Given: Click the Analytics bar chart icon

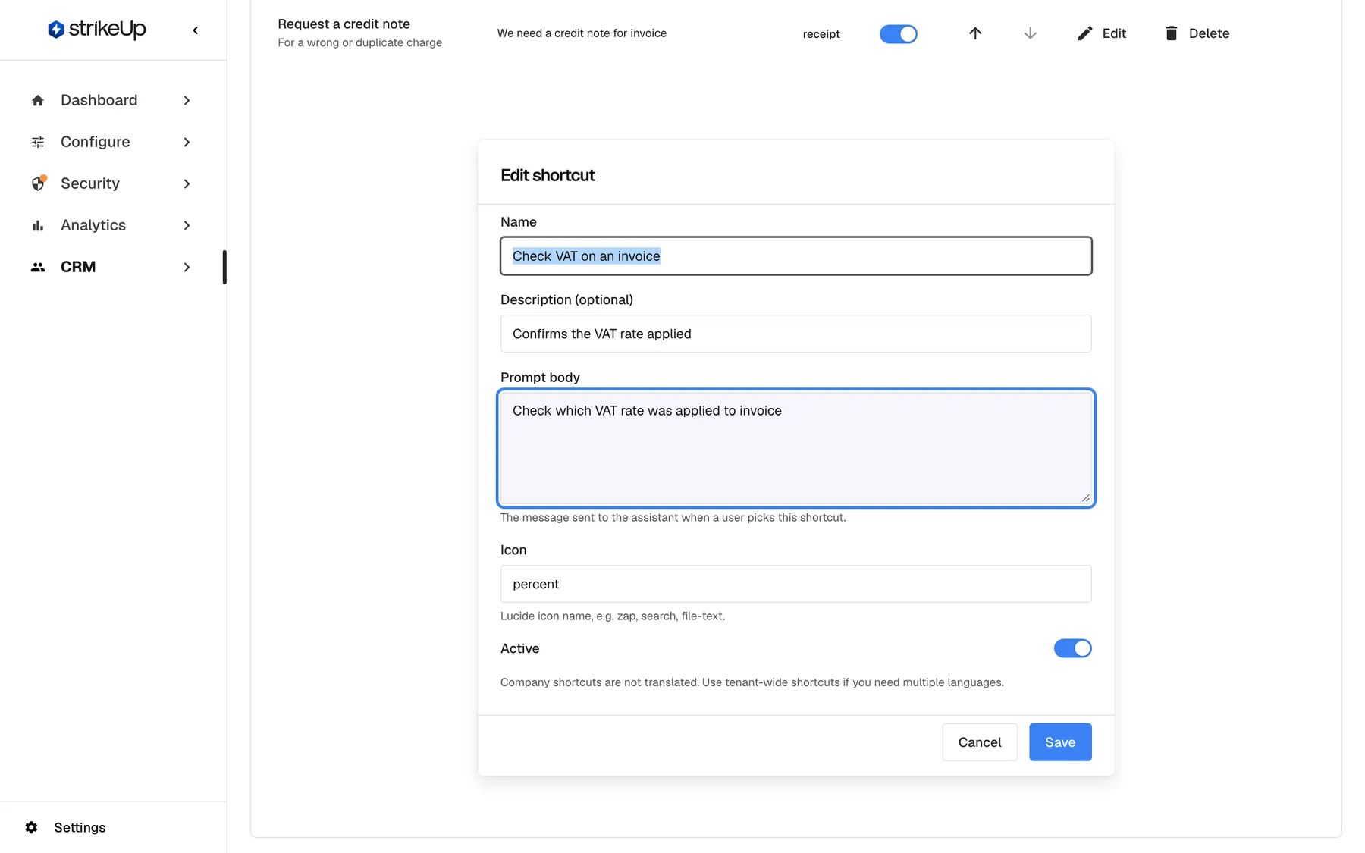Looking at the screenshot, I should (38, 225).
